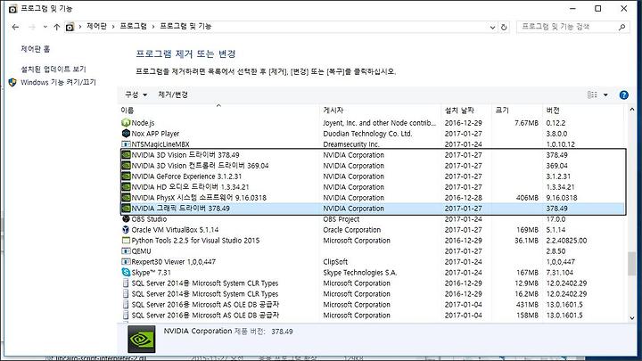
Task: Expand the chevron after 제어판 breadcrumb
Action: click(x=113, y=27)
